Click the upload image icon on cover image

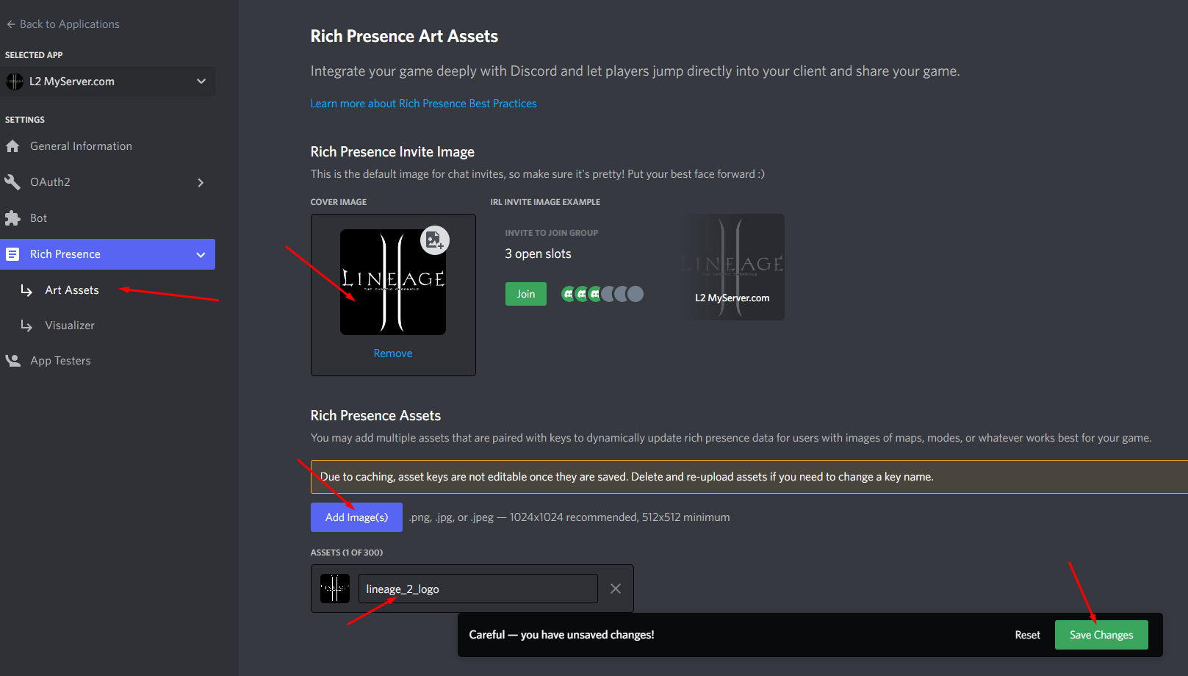point(434,240)
